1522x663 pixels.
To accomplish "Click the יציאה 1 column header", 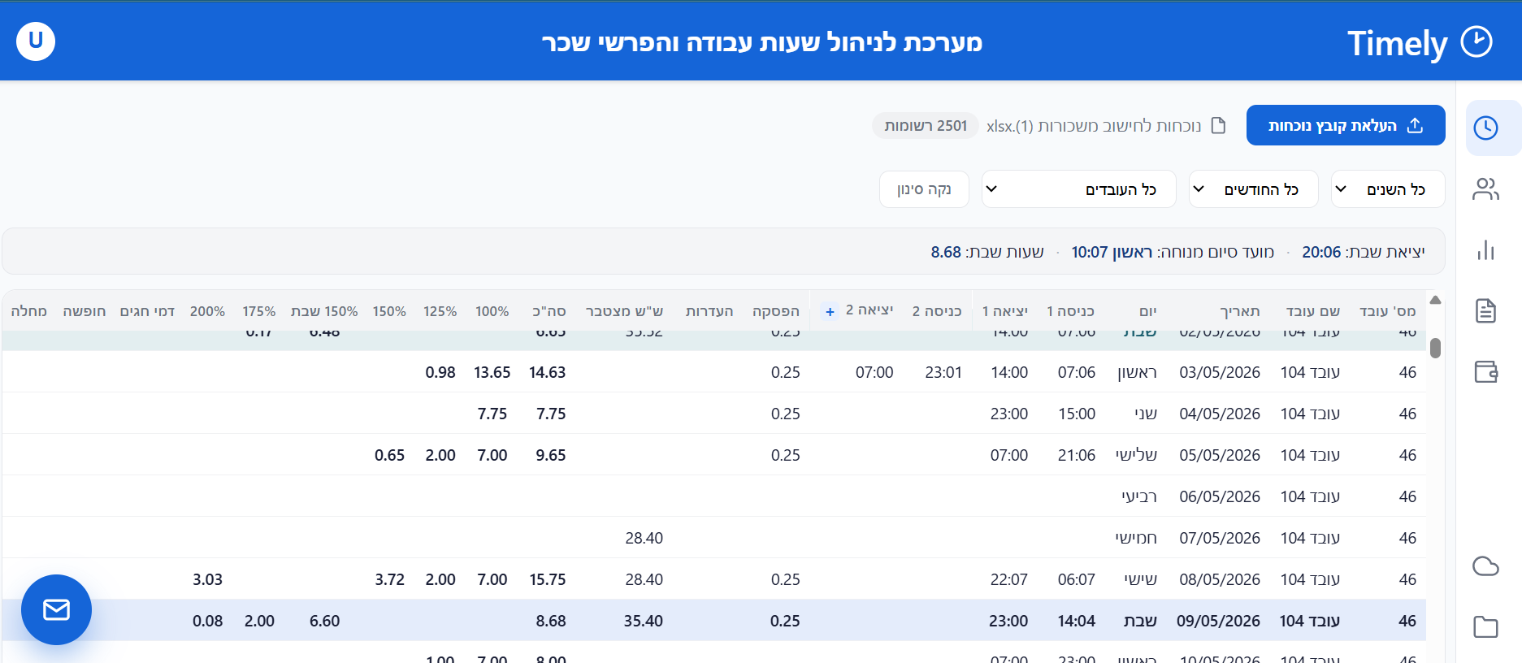I will 1005,311.
